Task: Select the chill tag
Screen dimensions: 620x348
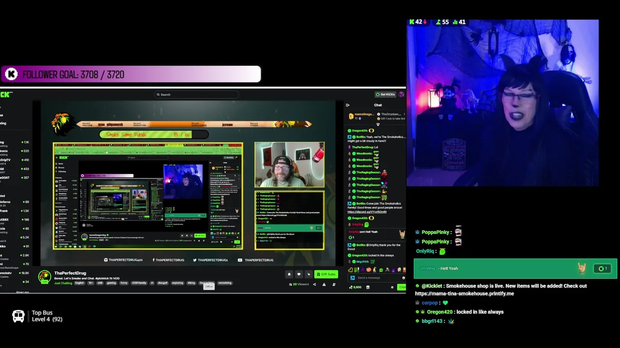Action: (x=100, y=283)
